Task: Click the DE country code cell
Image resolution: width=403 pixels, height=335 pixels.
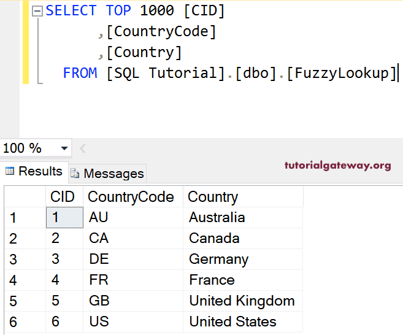Action: tap(133, 259)
